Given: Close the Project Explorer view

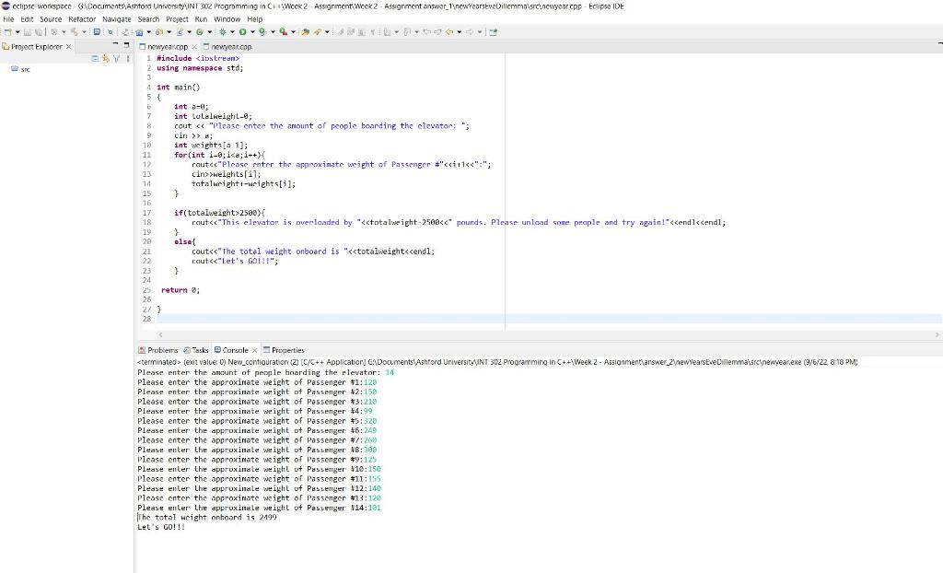Looking at the screenshot, I should pos(68,46).
